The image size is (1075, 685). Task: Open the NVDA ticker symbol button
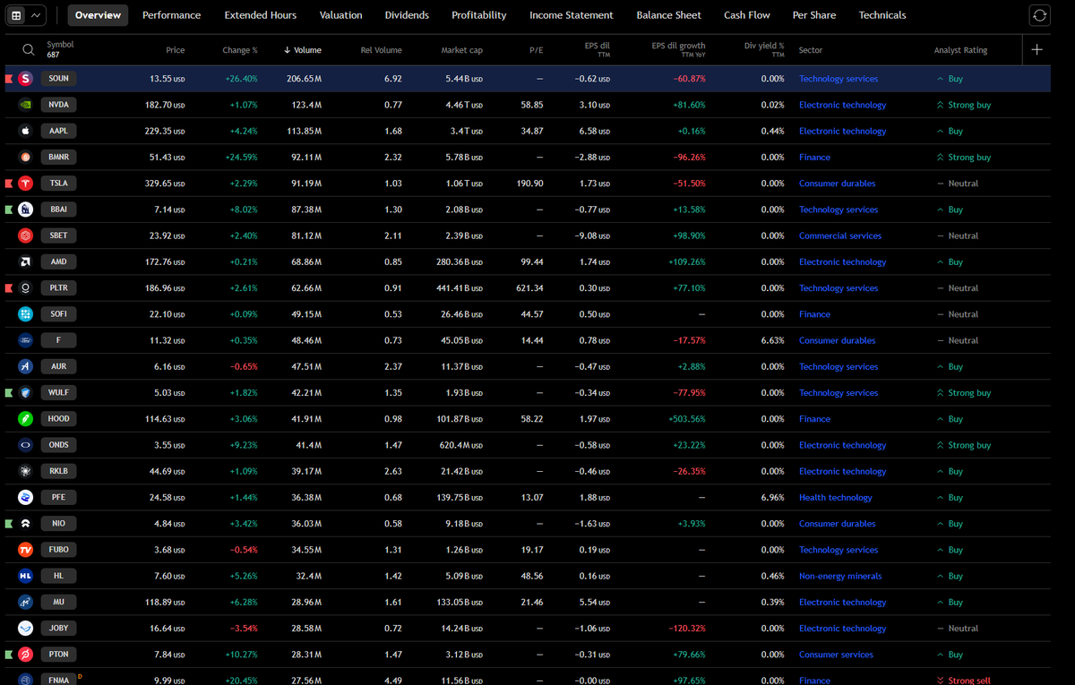click(59, 105)
